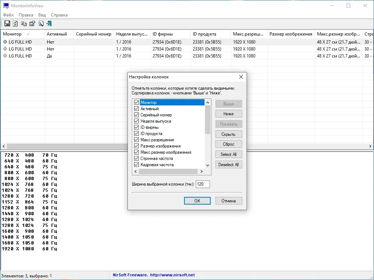Maximize the MonitorInfoView window
Screen dimensions: 374x280
click(x=348, y=5)
